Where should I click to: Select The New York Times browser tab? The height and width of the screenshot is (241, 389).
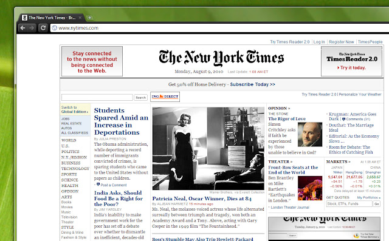coord(52,18)
